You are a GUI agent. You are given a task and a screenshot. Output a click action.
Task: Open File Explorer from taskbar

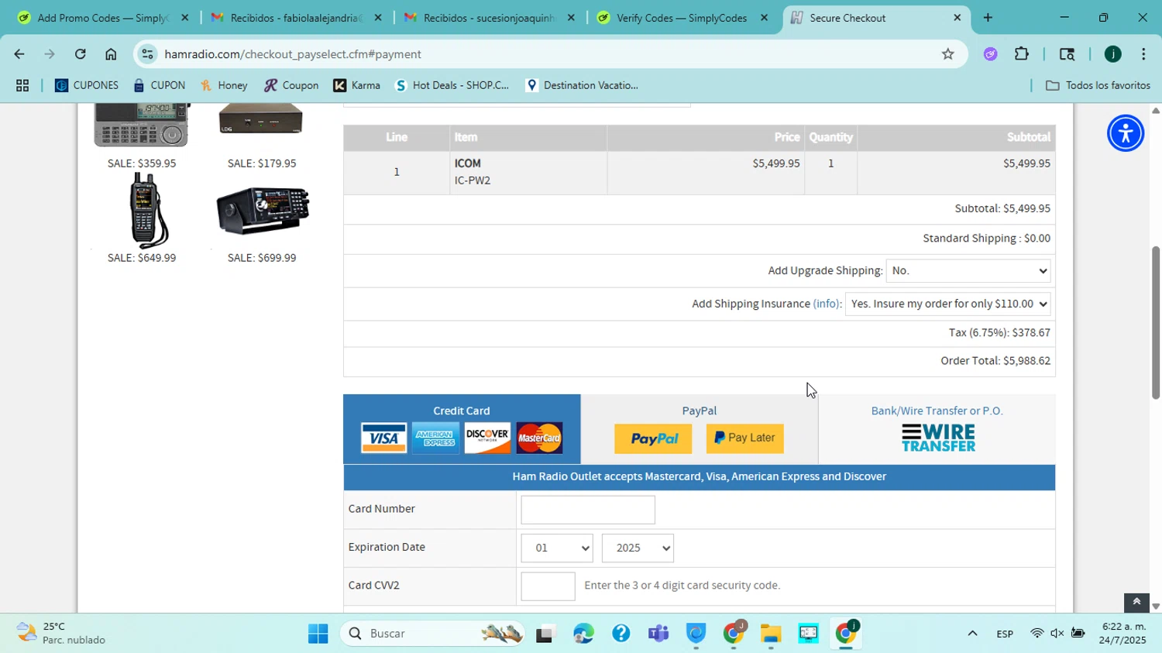click(x=770, y=634)
